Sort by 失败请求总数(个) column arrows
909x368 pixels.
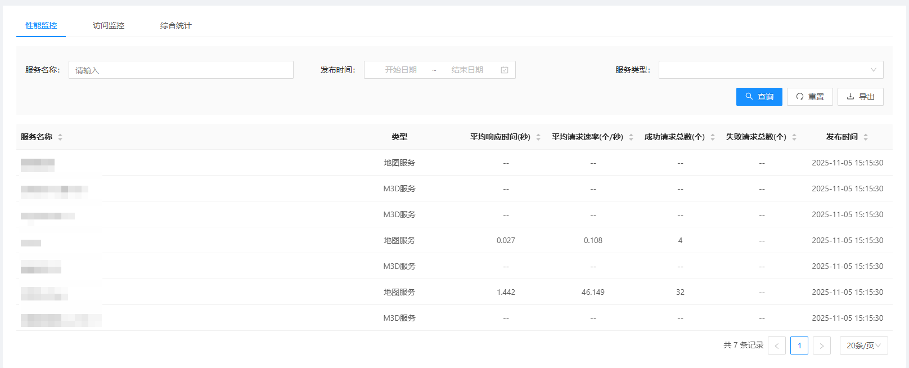794,137
